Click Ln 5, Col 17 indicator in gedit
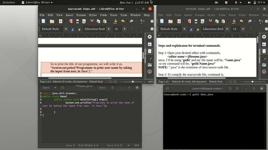 tap(115, 145)
